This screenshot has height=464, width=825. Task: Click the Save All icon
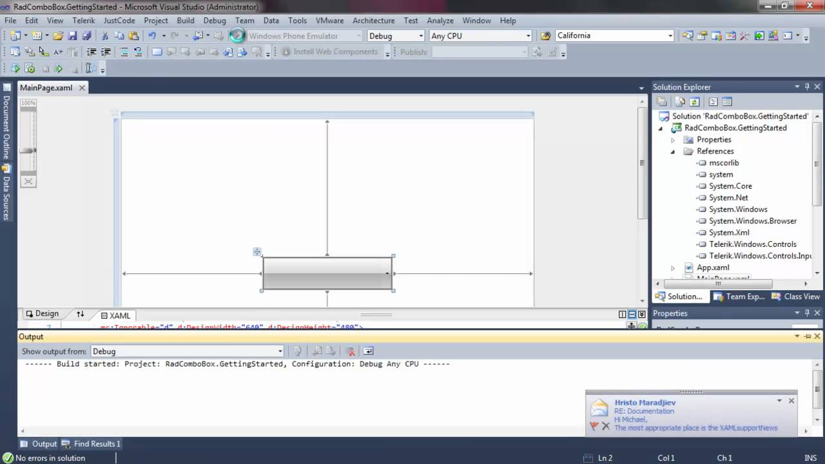point(86,35)
